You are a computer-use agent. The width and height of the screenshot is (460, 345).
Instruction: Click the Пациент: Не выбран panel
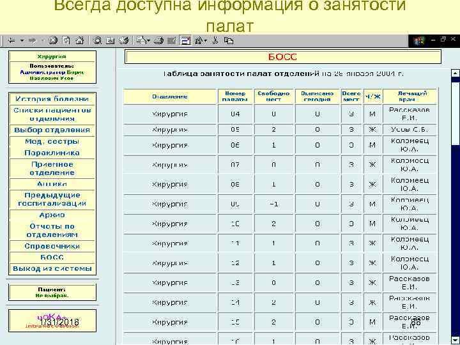(x=52, y=293)
